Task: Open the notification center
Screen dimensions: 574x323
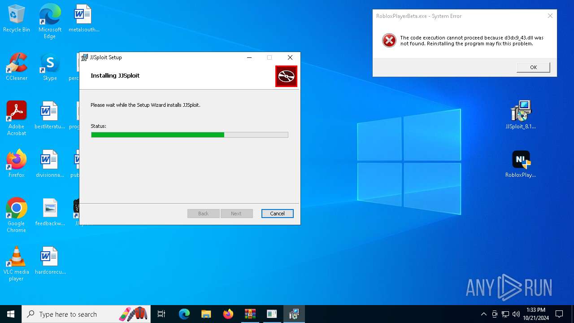Action: [559, 314]
